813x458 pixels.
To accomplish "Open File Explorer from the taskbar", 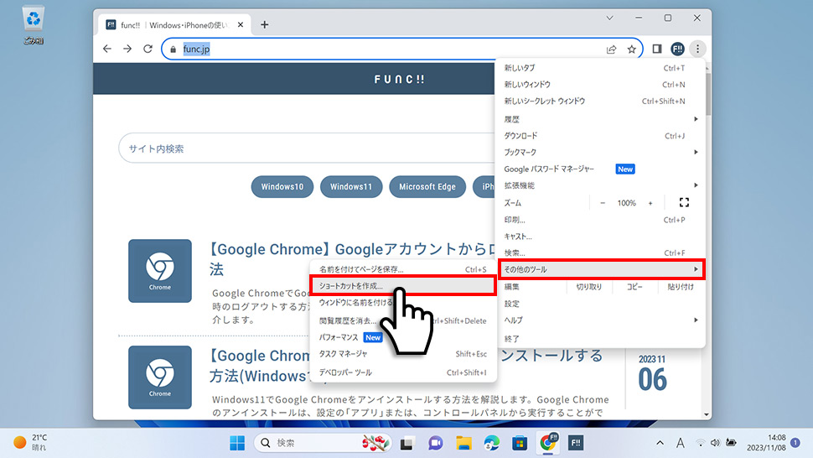I will (x=463, y=443).
